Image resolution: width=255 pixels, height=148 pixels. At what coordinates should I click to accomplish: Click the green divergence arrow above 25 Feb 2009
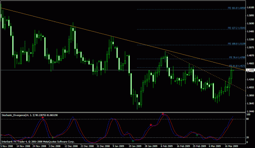coord(197,135)
